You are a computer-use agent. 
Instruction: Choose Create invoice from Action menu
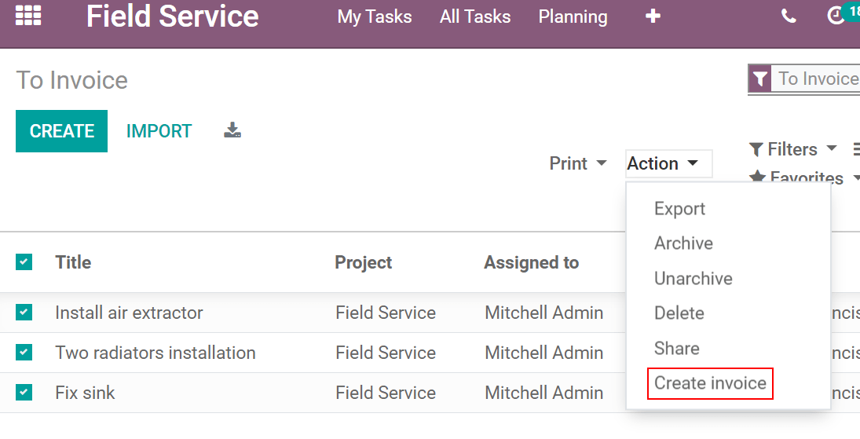click(710, 383)
